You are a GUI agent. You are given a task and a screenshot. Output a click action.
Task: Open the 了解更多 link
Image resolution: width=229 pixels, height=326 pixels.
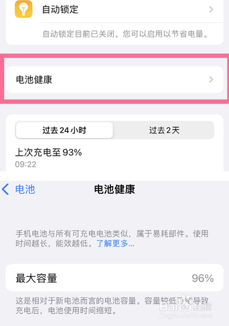click(x=115, y=243)
